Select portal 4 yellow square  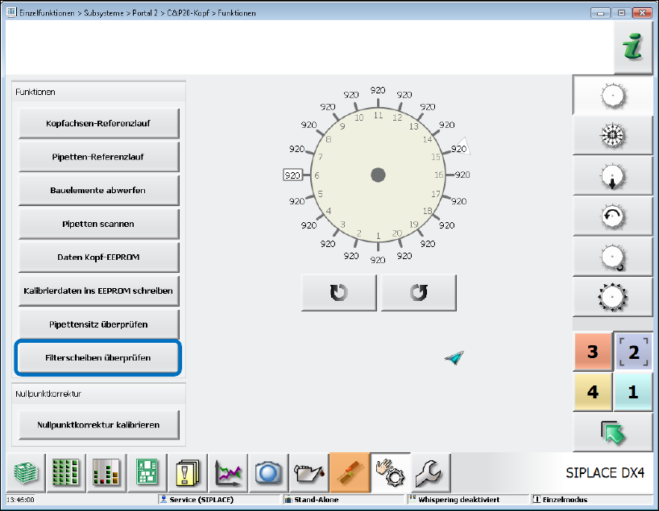point(592,393)
